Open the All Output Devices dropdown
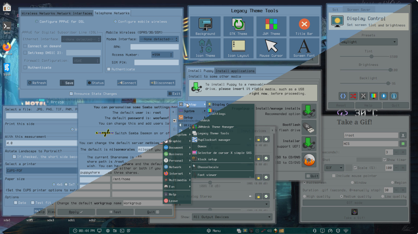 point(232,217)
